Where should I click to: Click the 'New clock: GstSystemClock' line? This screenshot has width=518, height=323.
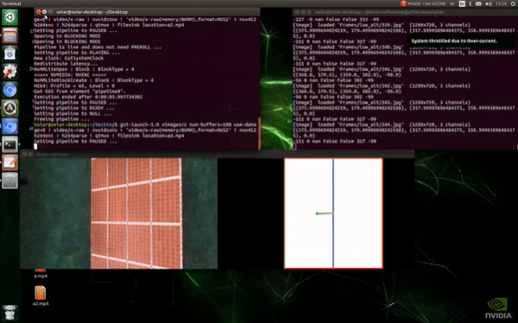[x=68, y=58]
